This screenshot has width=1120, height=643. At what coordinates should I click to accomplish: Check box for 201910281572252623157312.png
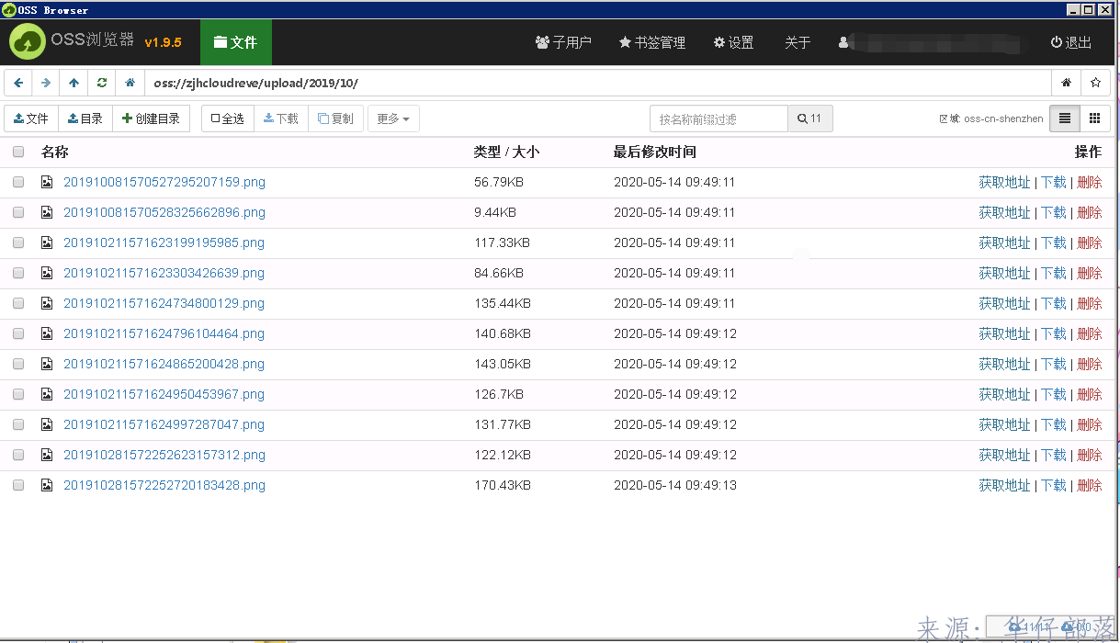pyautogui.click(x=18, y=455)
